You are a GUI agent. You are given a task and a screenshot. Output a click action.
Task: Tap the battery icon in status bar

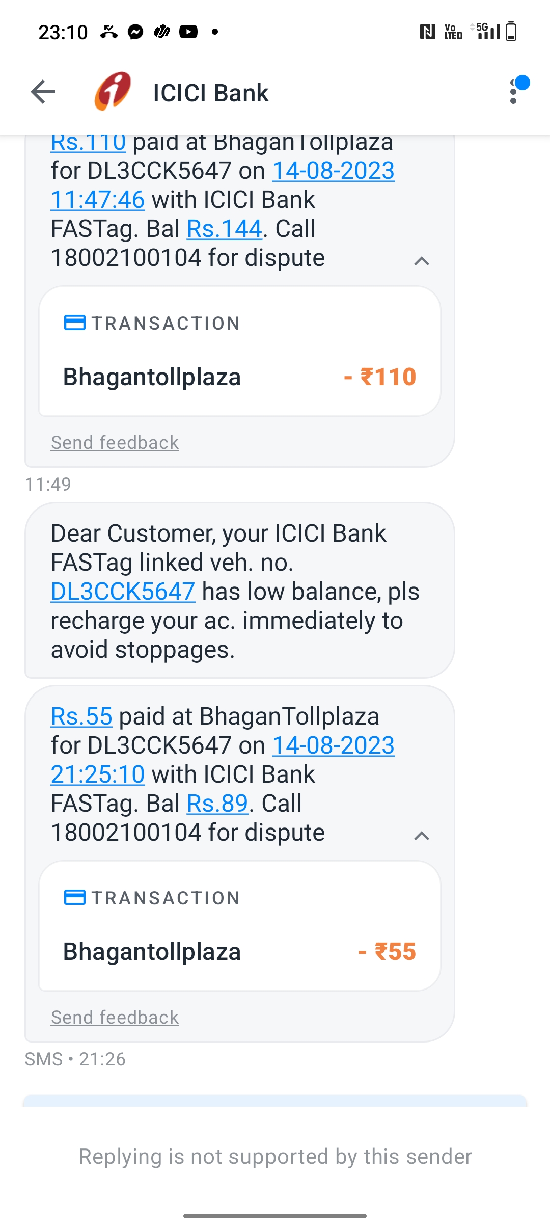511,32
